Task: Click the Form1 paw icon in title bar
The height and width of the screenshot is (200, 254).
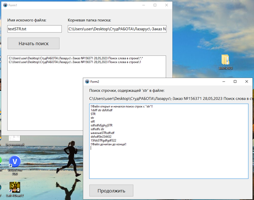Action: click(5, 5)
